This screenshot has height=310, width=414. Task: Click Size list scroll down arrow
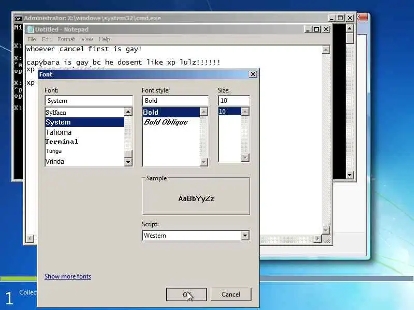(245, 158)
